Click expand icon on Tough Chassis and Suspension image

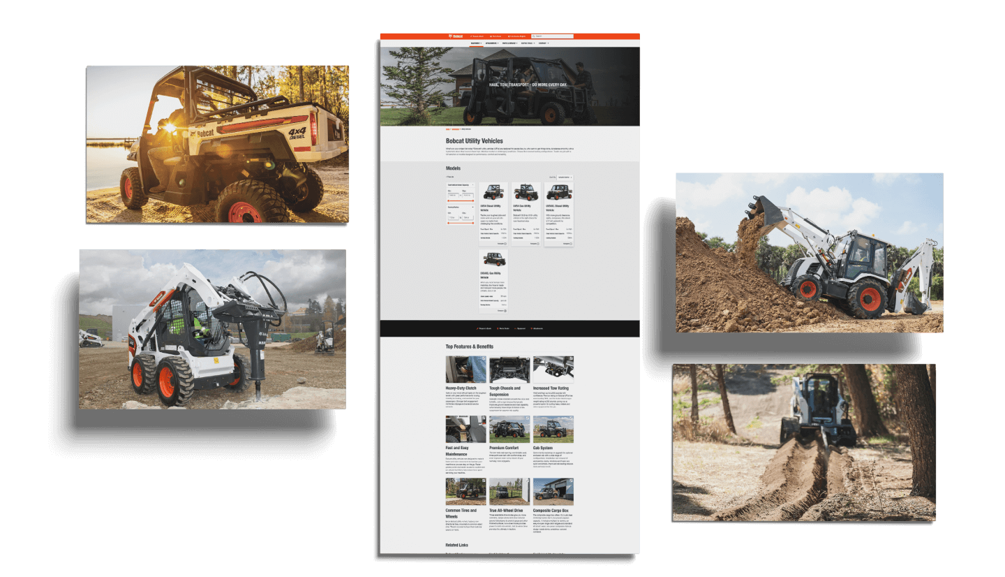pos(528,358)
